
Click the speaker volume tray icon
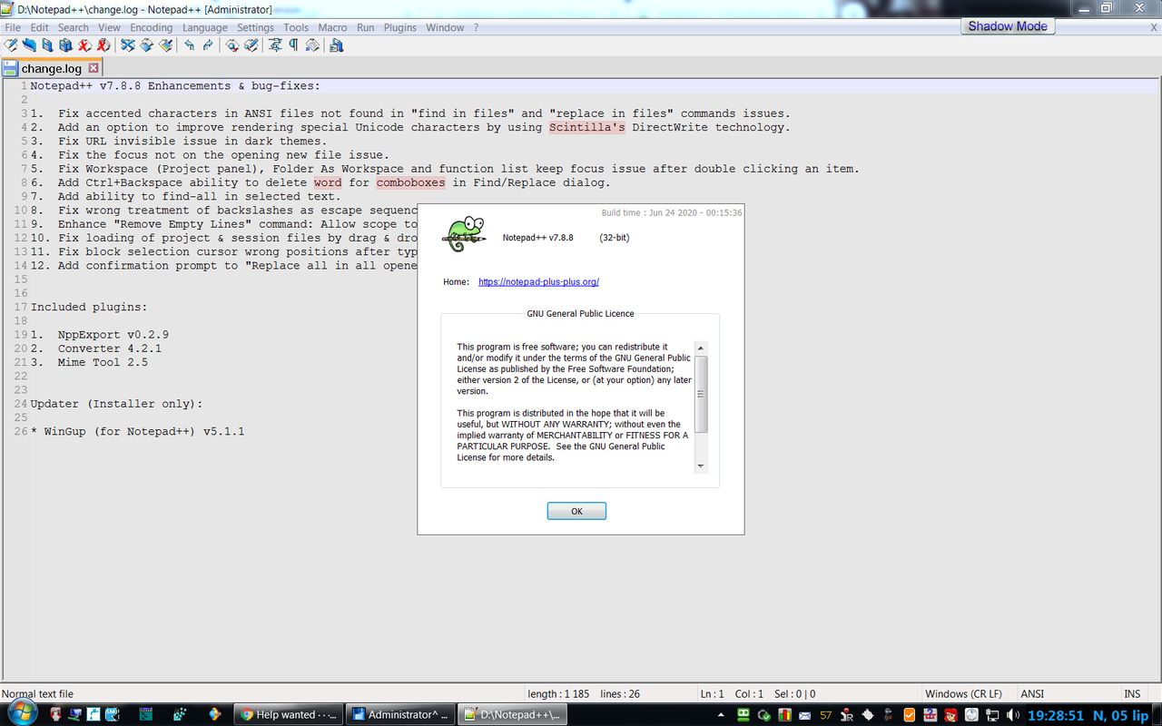click(1012, 715)
